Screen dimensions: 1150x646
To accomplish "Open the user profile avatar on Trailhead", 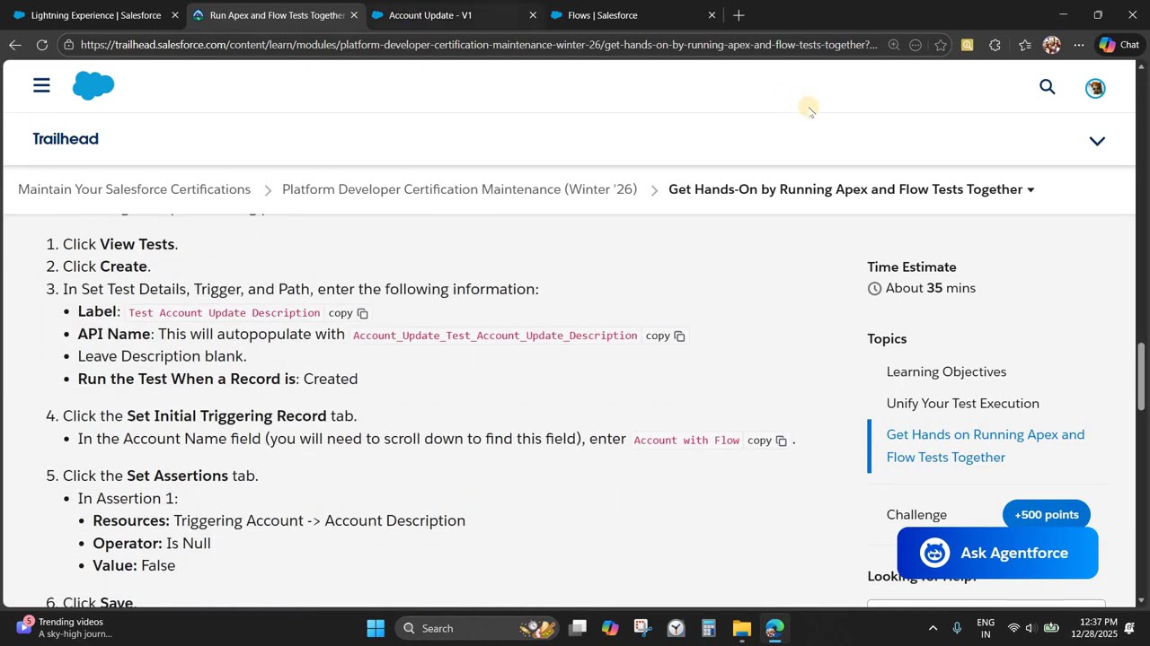I will click(1095, 87).
